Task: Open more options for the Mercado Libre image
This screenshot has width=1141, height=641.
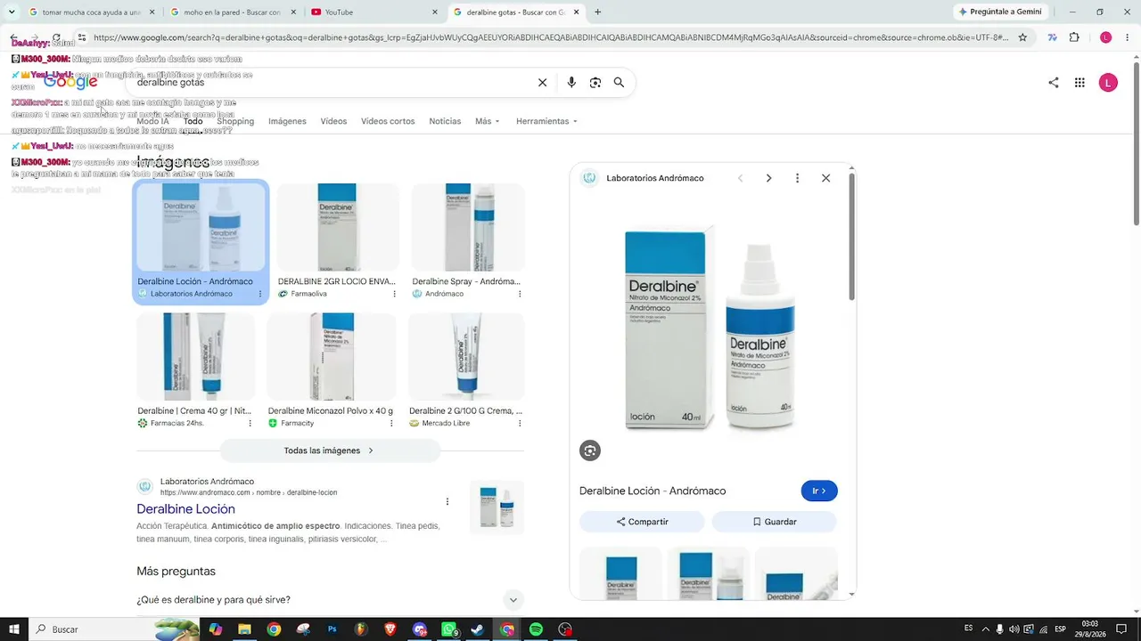Action: click(520, 423)
